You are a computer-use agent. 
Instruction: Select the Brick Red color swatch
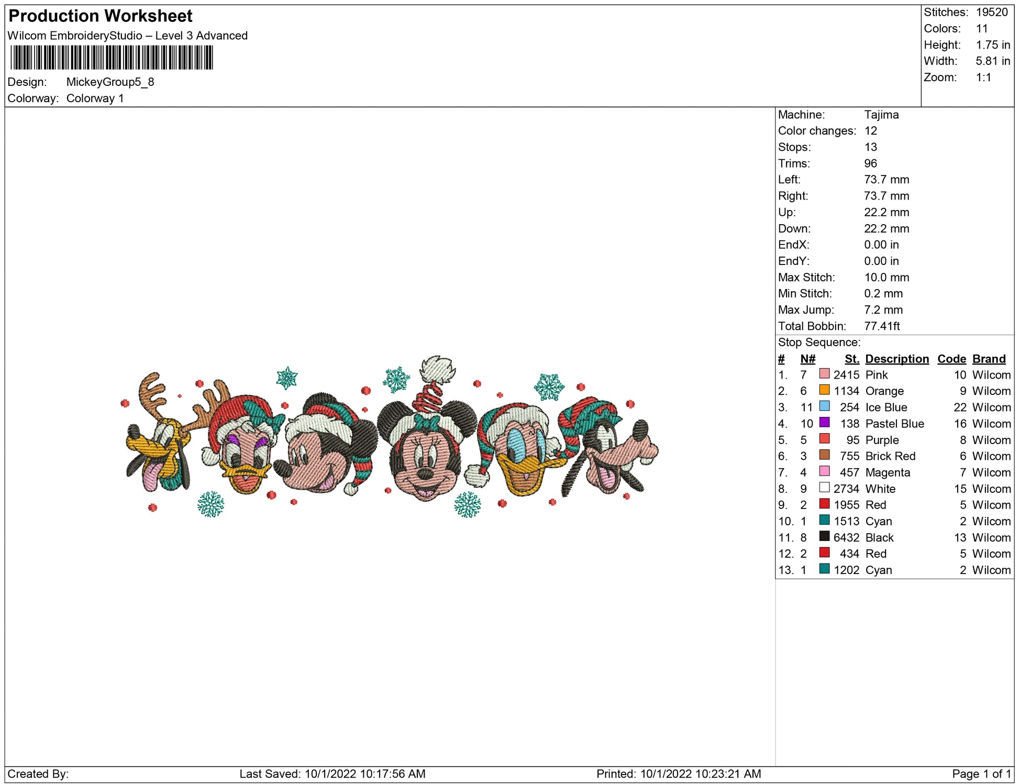point(824,455)
